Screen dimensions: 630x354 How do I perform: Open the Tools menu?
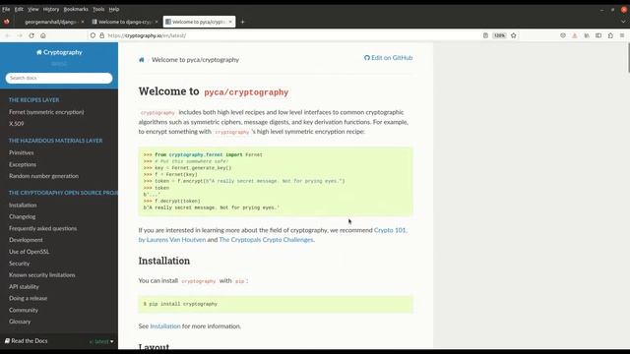[98, 9]
